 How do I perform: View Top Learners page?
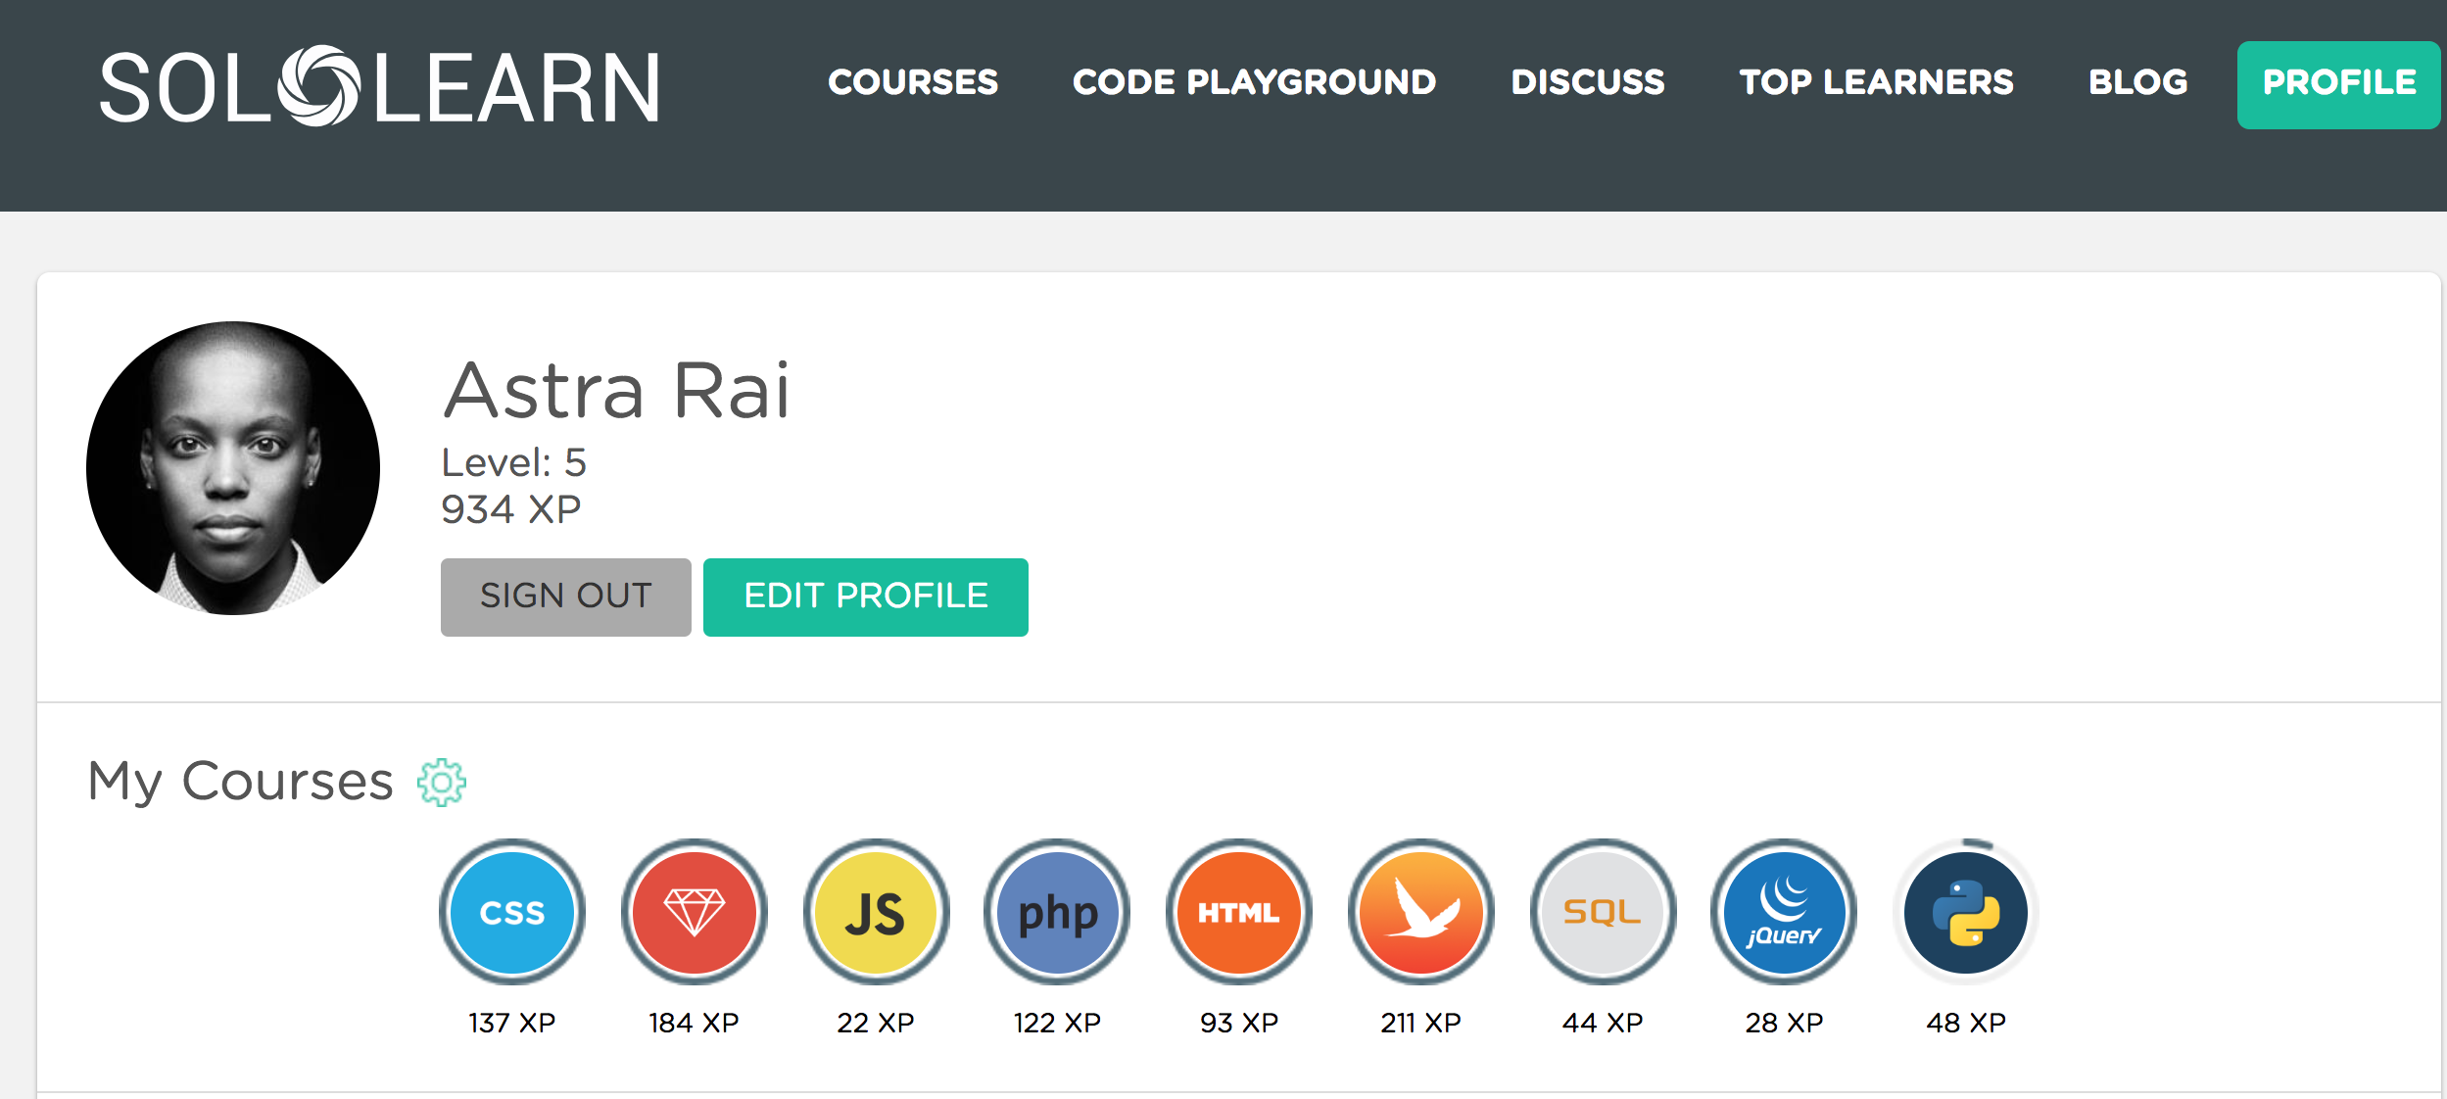tap(1876, 82)
